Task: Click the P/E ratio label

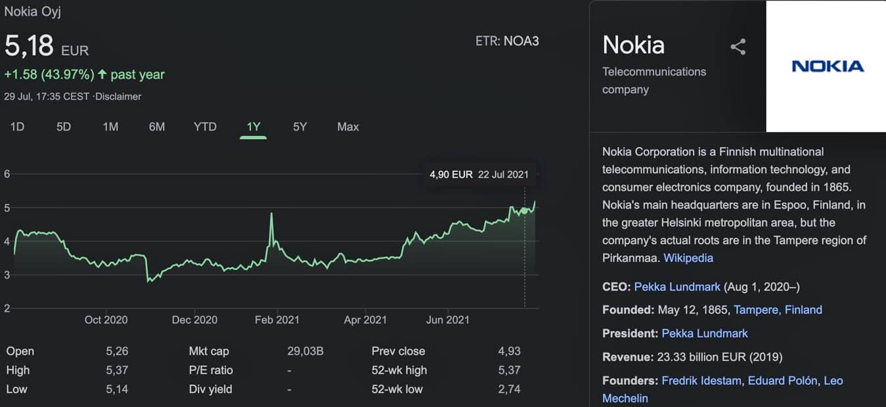Action: coord(211,370)
